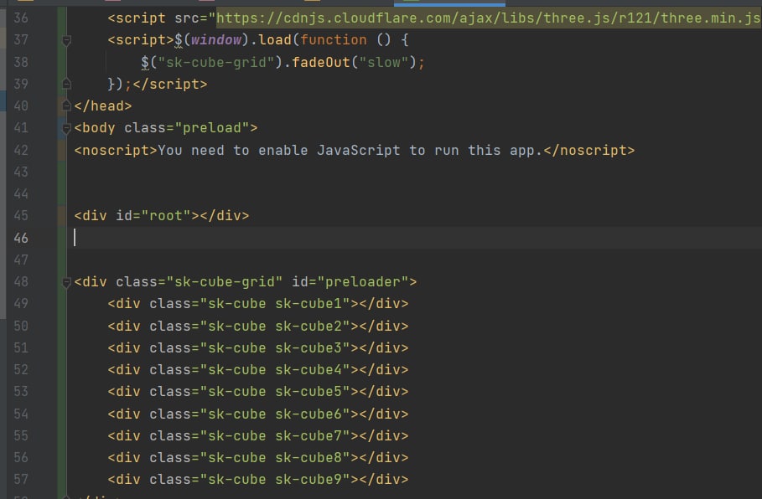Click the sk-cube4 class in line 52

coord(308,369)
